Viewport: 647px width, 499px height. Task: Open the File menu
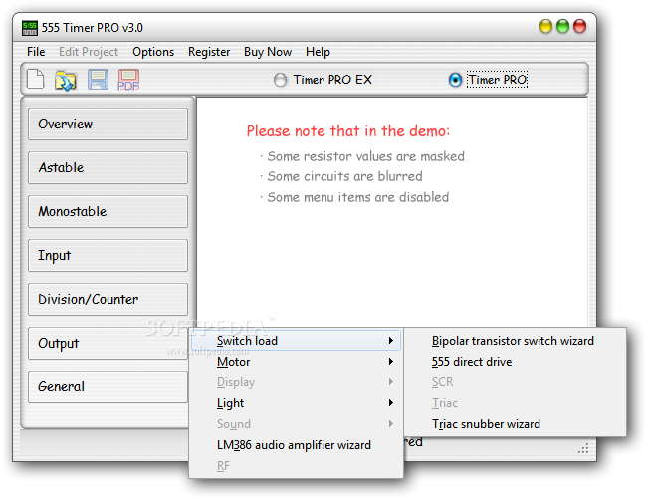click(36, 52)
